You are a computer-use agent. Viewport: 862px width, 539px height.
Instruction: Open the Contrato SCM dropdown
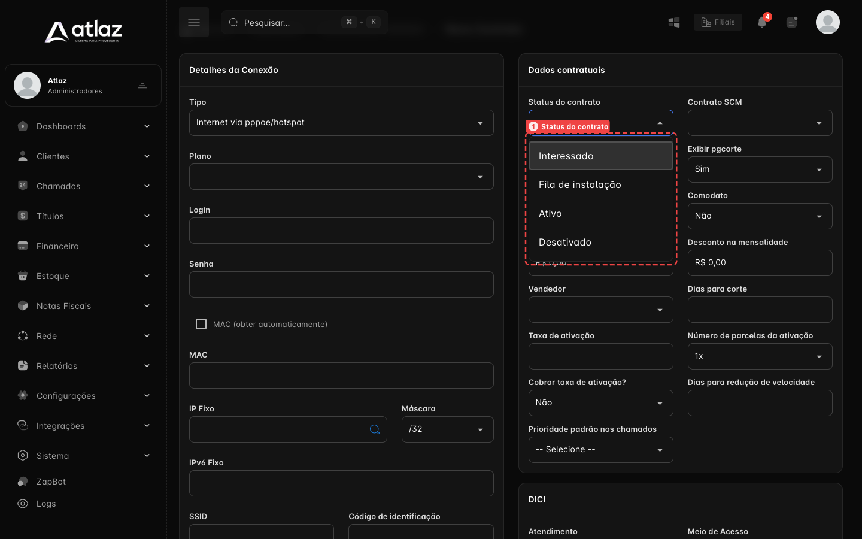760,123
